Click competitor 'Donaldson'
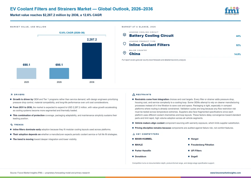 tap(141, 157)
